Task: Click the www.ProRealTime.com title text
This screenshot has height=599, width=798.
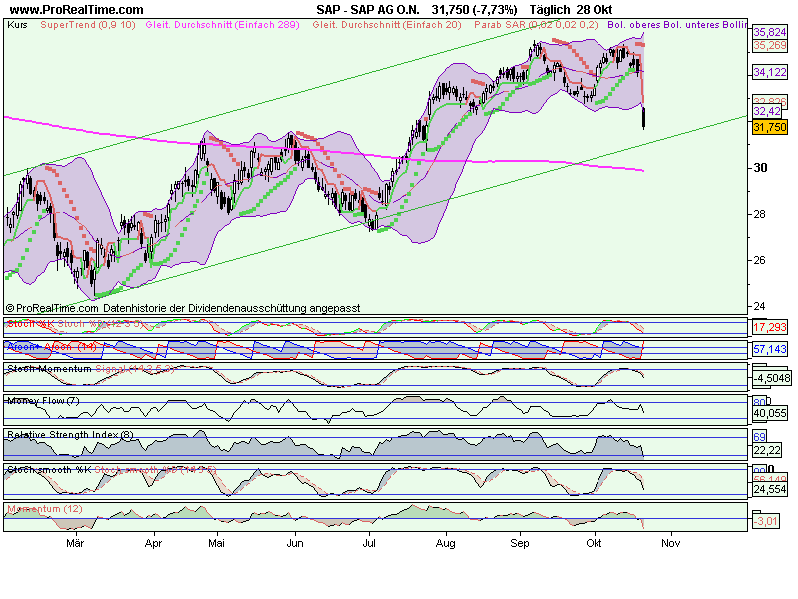Action: [x=77, y=10]
